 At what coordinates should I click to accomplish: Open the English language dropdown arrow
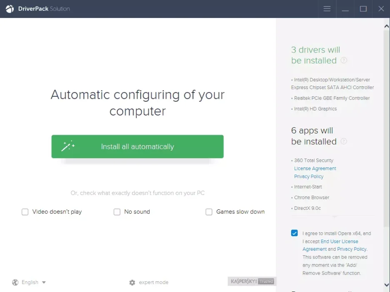(44, 282)
